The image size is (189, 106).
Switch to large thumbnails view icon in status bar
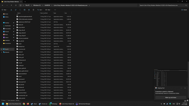tap(187, 100)
